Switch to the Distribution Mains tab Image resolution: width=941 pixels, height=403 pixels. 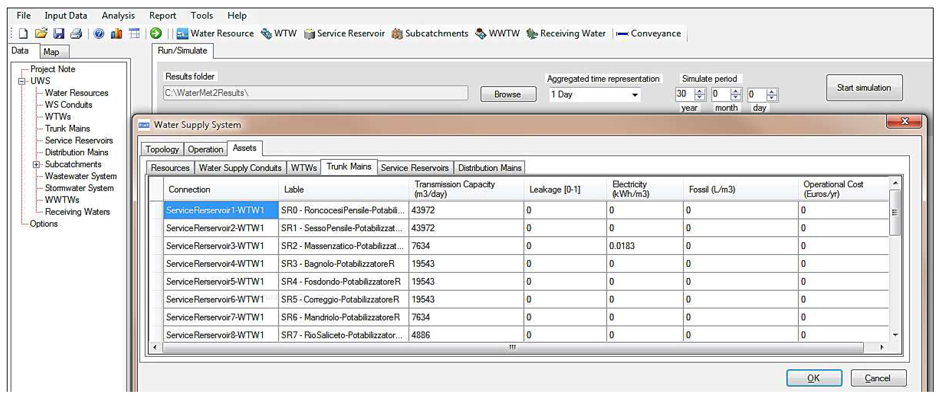click(x=490, y=168)
